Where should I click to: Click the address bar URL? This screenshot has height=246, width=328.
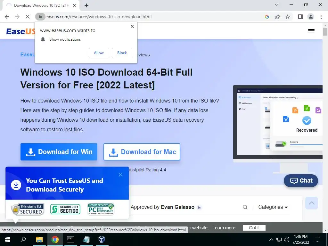click(x=99, y=17)
